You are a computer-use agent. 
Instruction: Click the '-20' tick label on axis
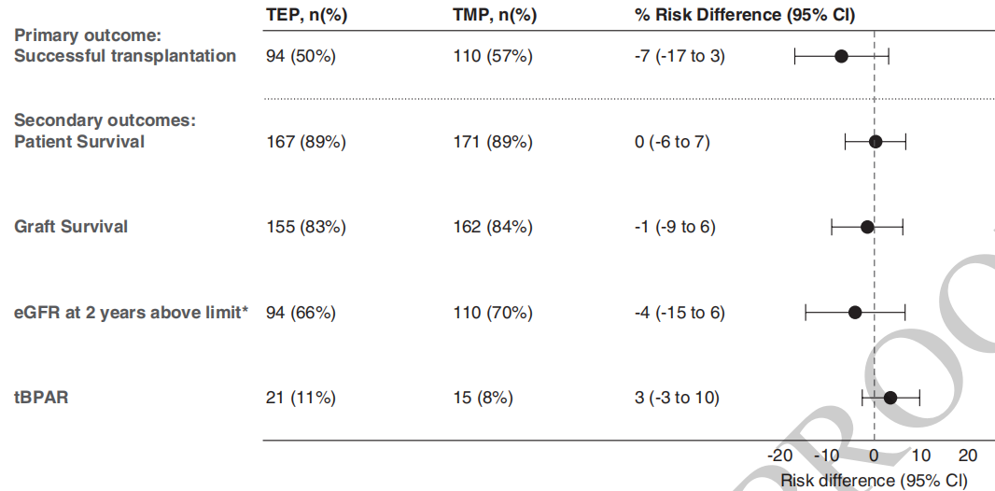click(779, 456)
